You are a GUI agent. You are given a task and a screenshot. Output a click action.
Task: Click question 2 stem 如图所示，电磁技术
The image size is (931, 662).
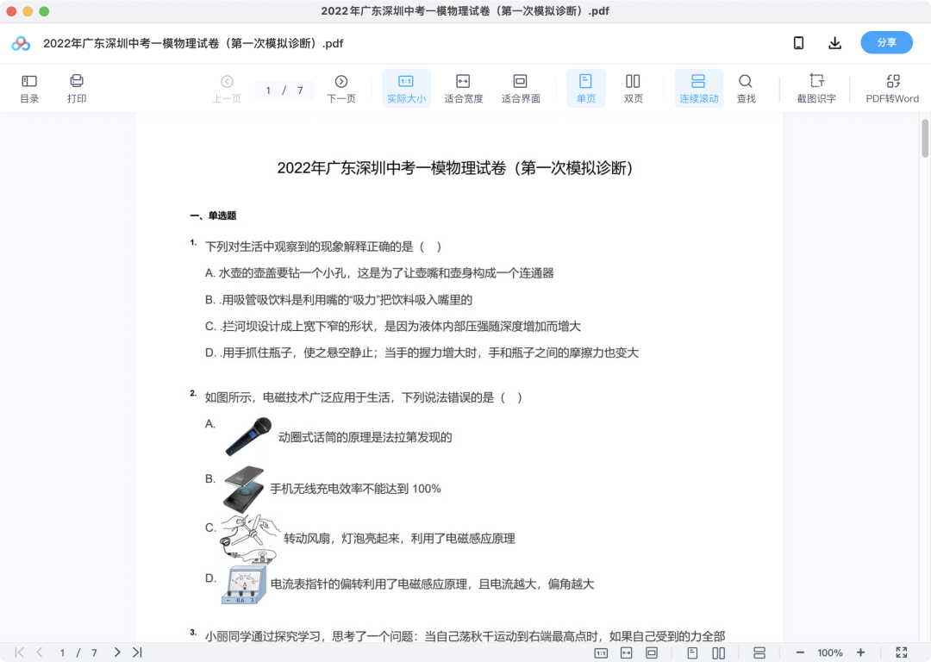coord(364,397)
